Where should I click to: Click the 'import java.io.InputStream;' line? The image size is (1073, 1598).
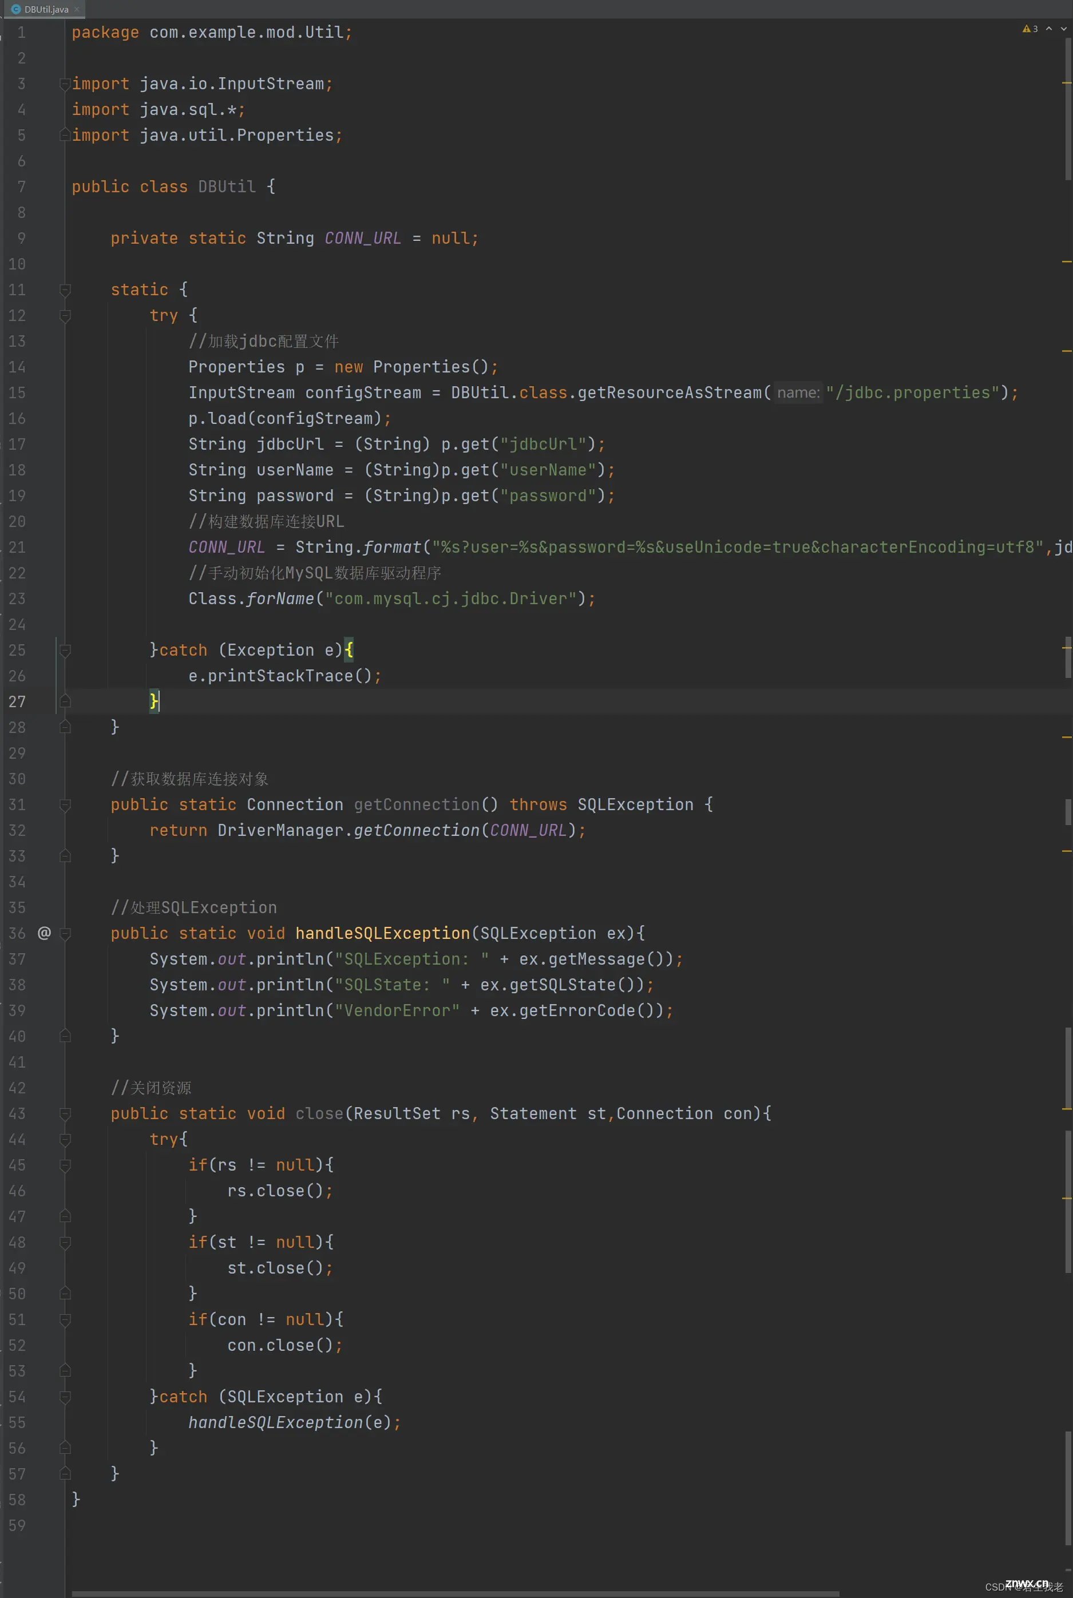coord(203,84)
